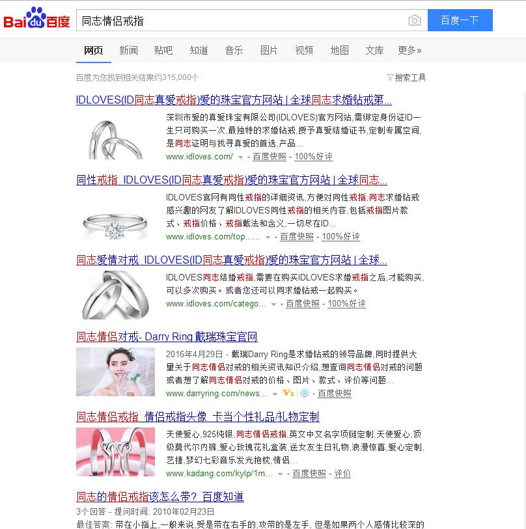Expand the arrow beside www.darryring.com/news
The width and height of the screenshot is (526, 529).
[275, 394]
